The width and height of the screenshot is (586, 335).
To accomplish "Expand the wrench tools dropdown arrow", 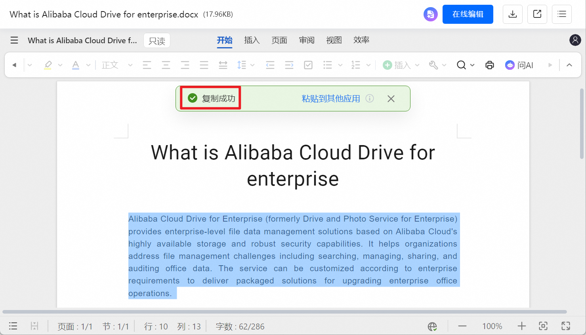I will (444, 65).
